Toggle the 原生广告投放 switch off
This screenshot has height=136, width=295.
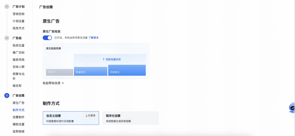point(47,38)
